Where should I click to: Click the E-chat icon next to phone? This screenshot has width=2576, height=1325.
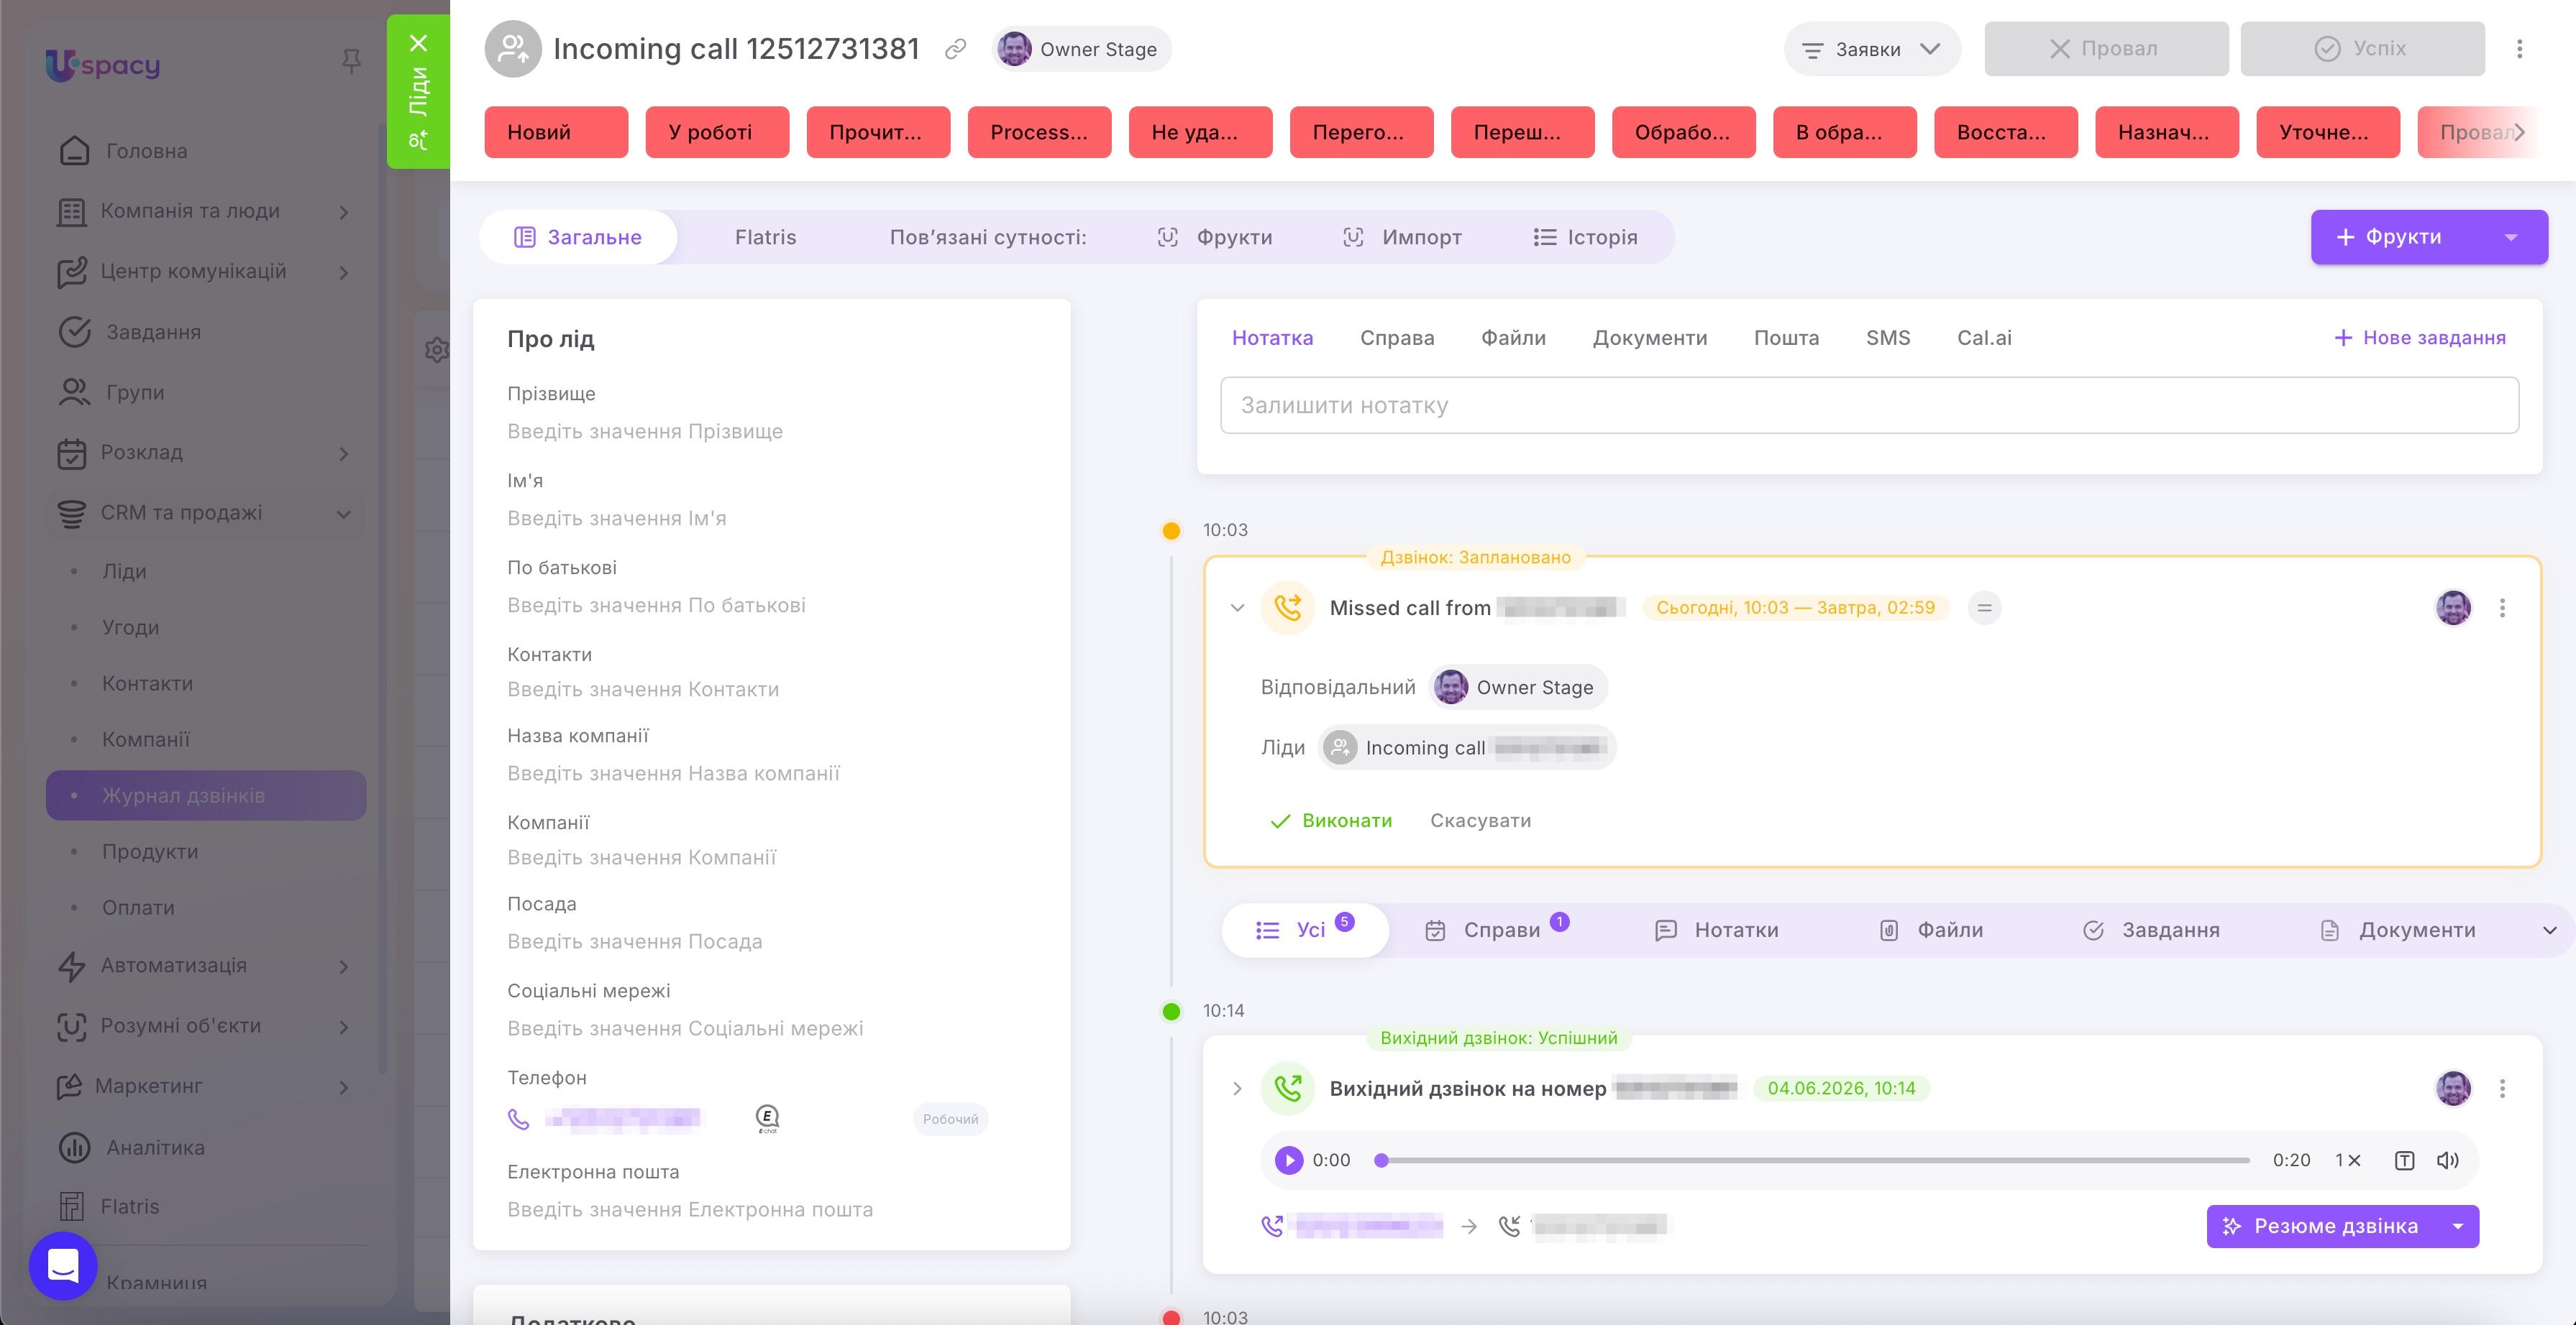coord(767,1118)
